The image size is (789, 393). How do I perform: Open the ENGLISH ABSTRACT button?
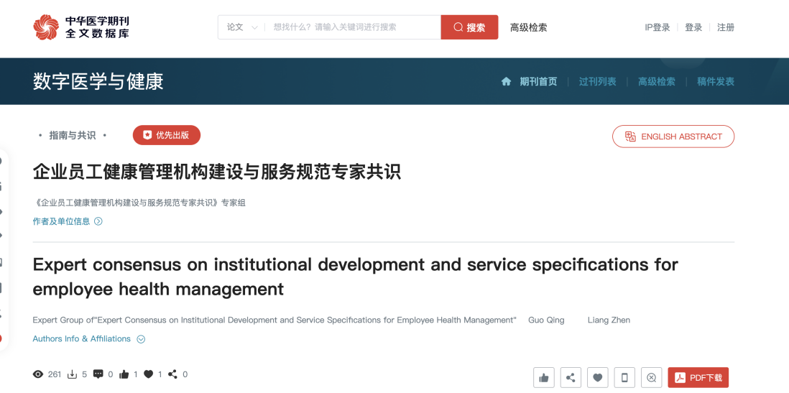point(673,137)
